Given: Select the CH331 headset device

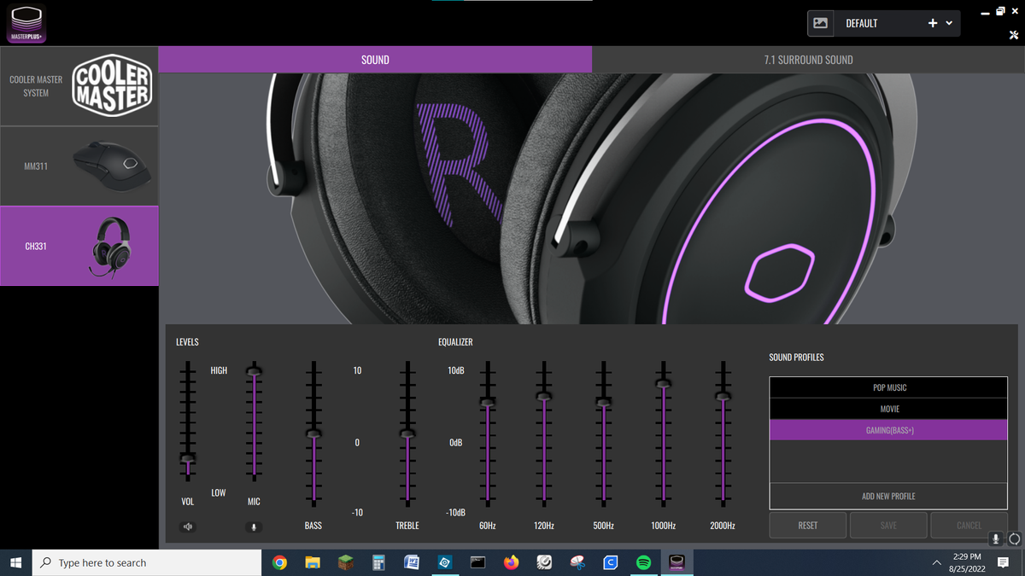Looking at the screenshot, I should [x=79, y=246].
